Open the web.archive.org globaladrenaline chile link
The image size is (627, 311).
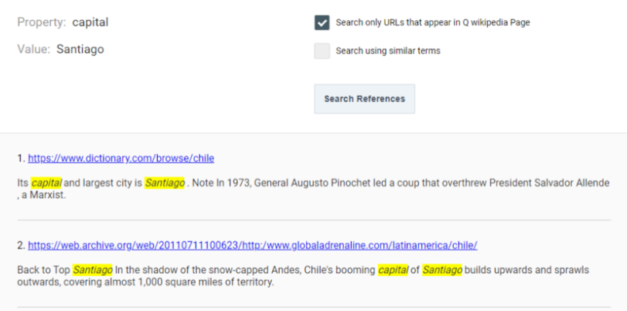click(x=252, y=245)
